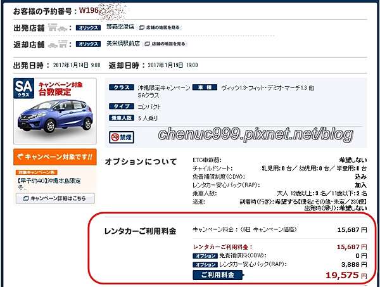This screenshot has width=380, height=287.
Task: Click the タイプ label tag
Action: [x=122, y=106]
